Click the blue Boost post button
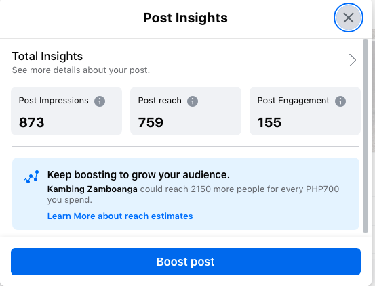The height and width of the screenshot is (286, 375). point(186,262)
